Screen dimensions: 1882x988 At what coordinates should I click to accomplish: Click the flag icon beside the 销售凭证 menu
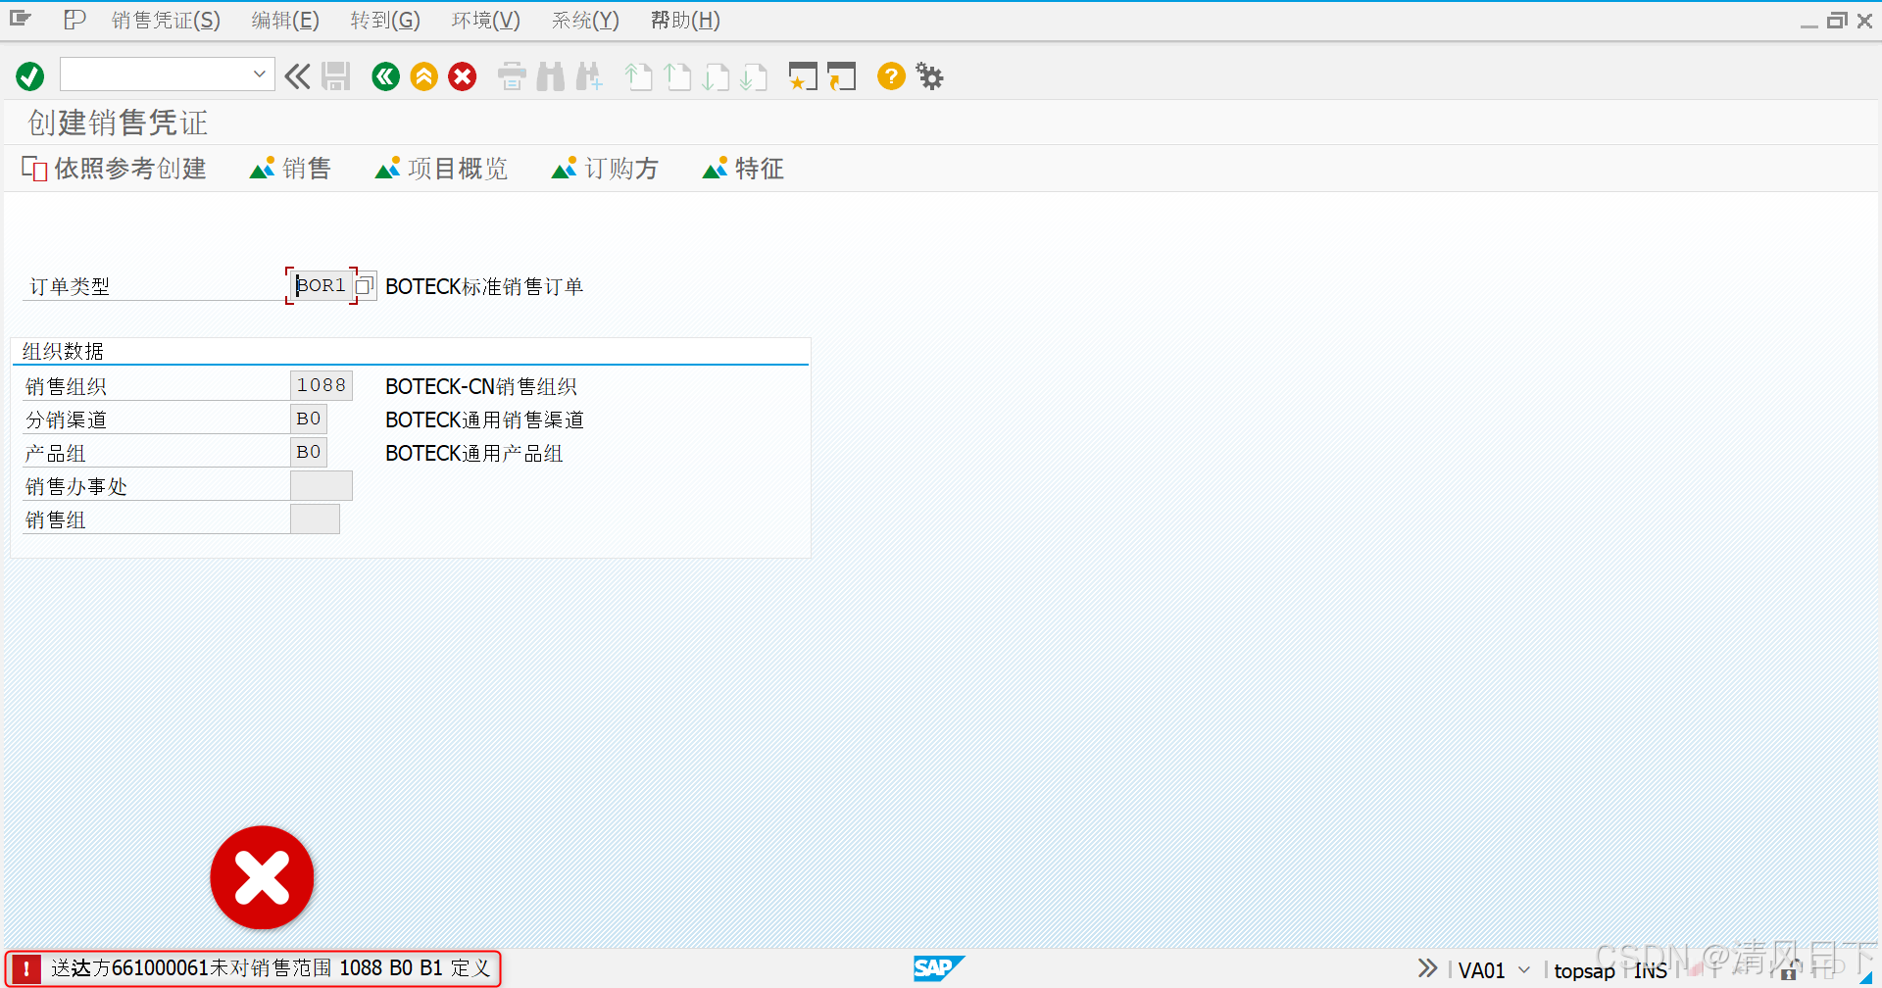74,19
